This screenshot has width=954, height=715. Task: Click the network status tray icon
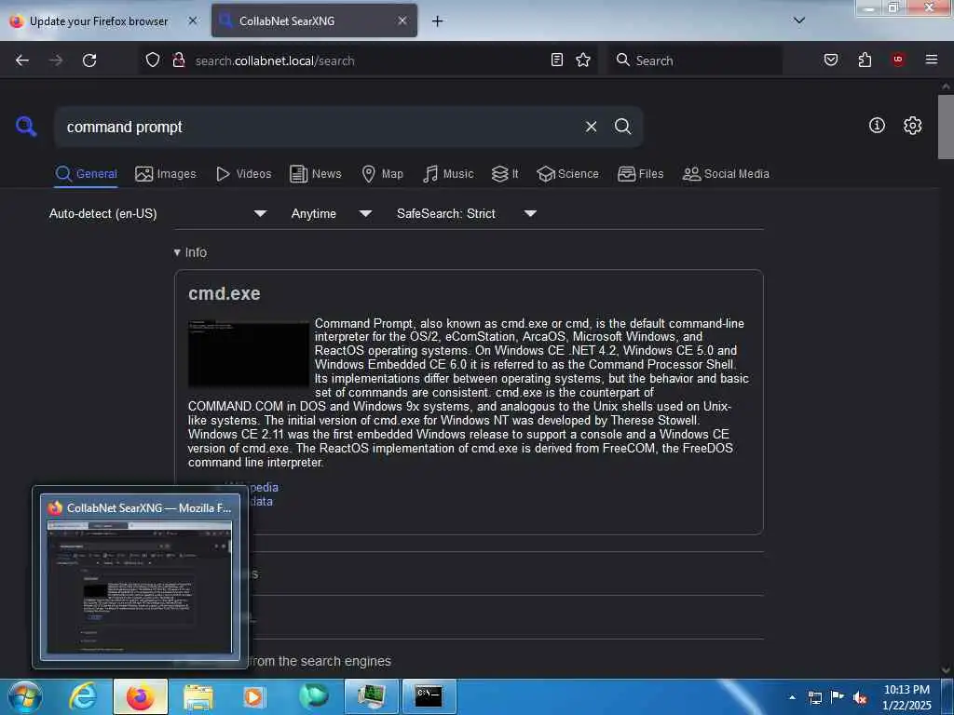[x=815, y=698]
